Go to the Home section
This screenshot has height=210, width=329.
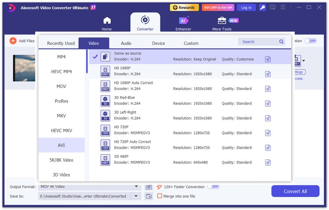[x=107, y=23]
